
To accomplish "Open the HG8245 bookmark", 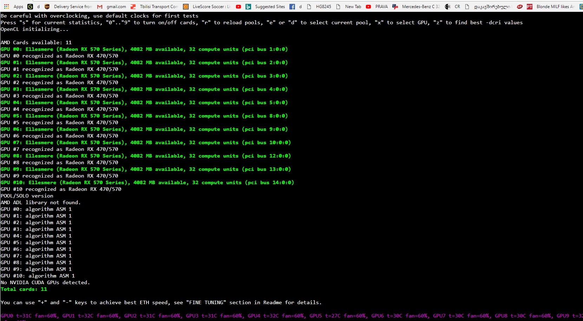I will coord(319,6).
